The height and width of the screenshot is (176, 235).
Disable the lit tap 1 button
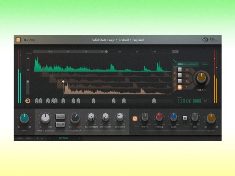pos(180,87)
